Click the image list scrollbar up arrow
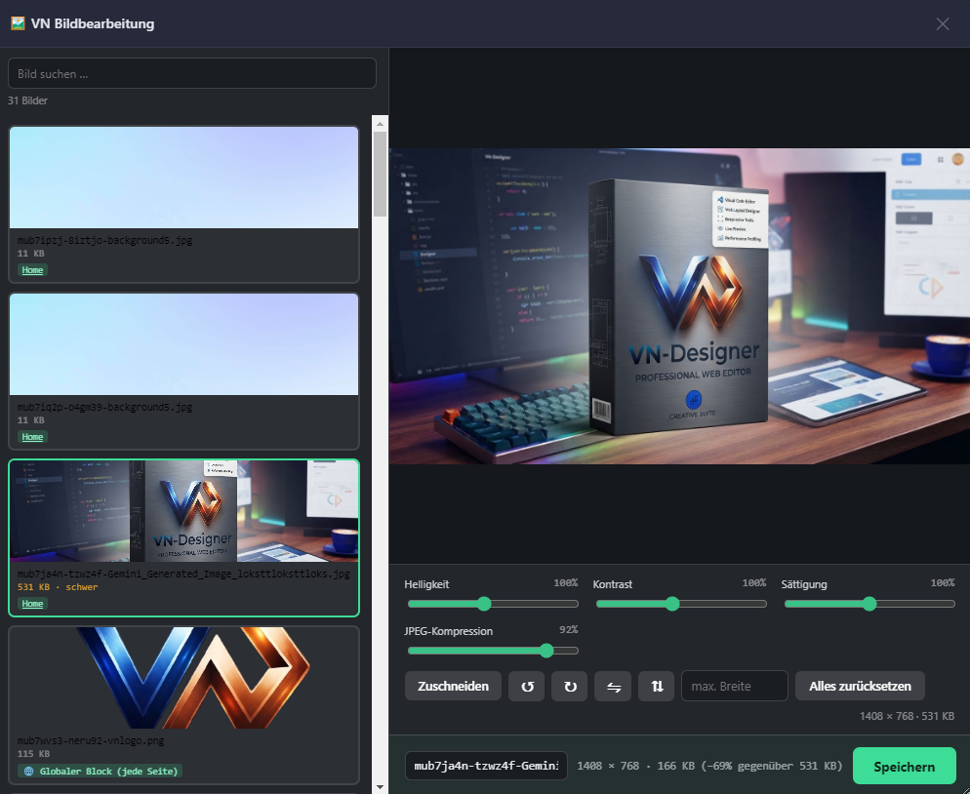970x794 pixels. [380, 124]
